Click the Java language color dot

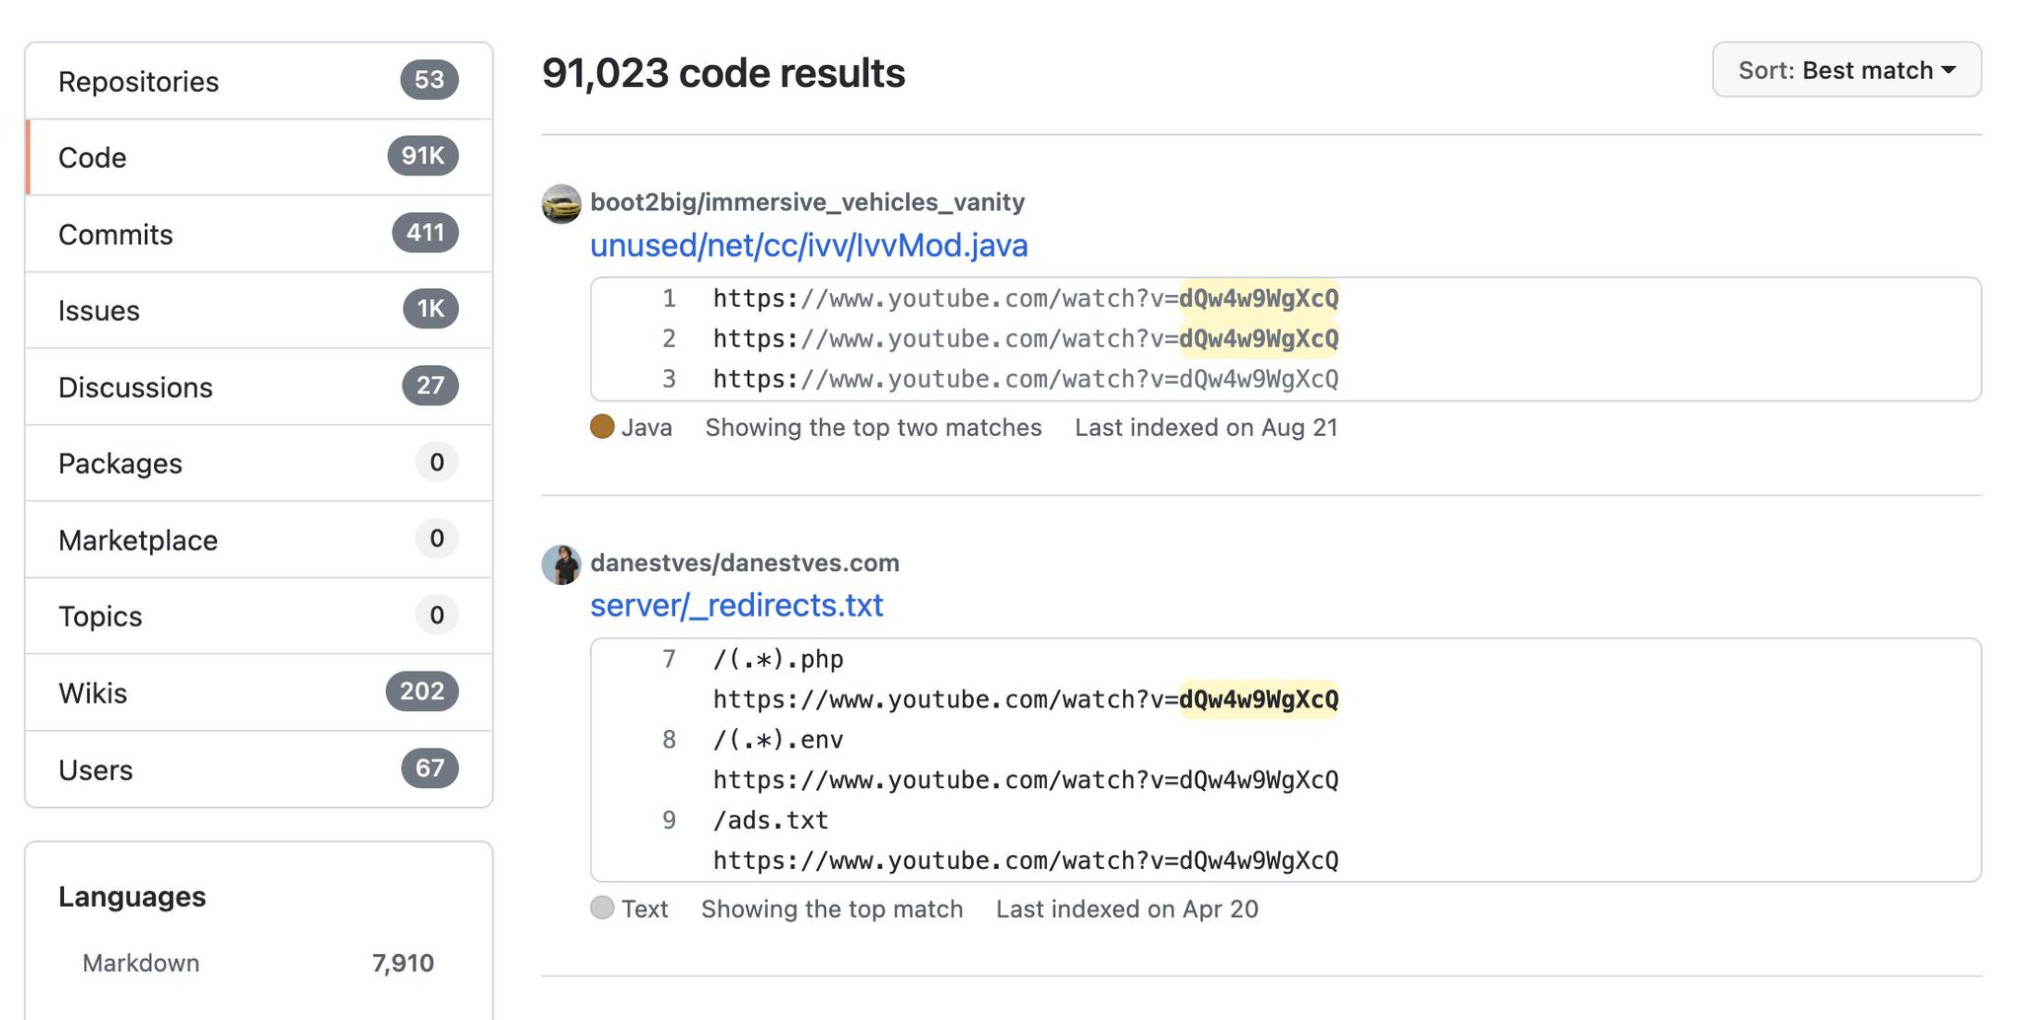(x=602, y=426)
